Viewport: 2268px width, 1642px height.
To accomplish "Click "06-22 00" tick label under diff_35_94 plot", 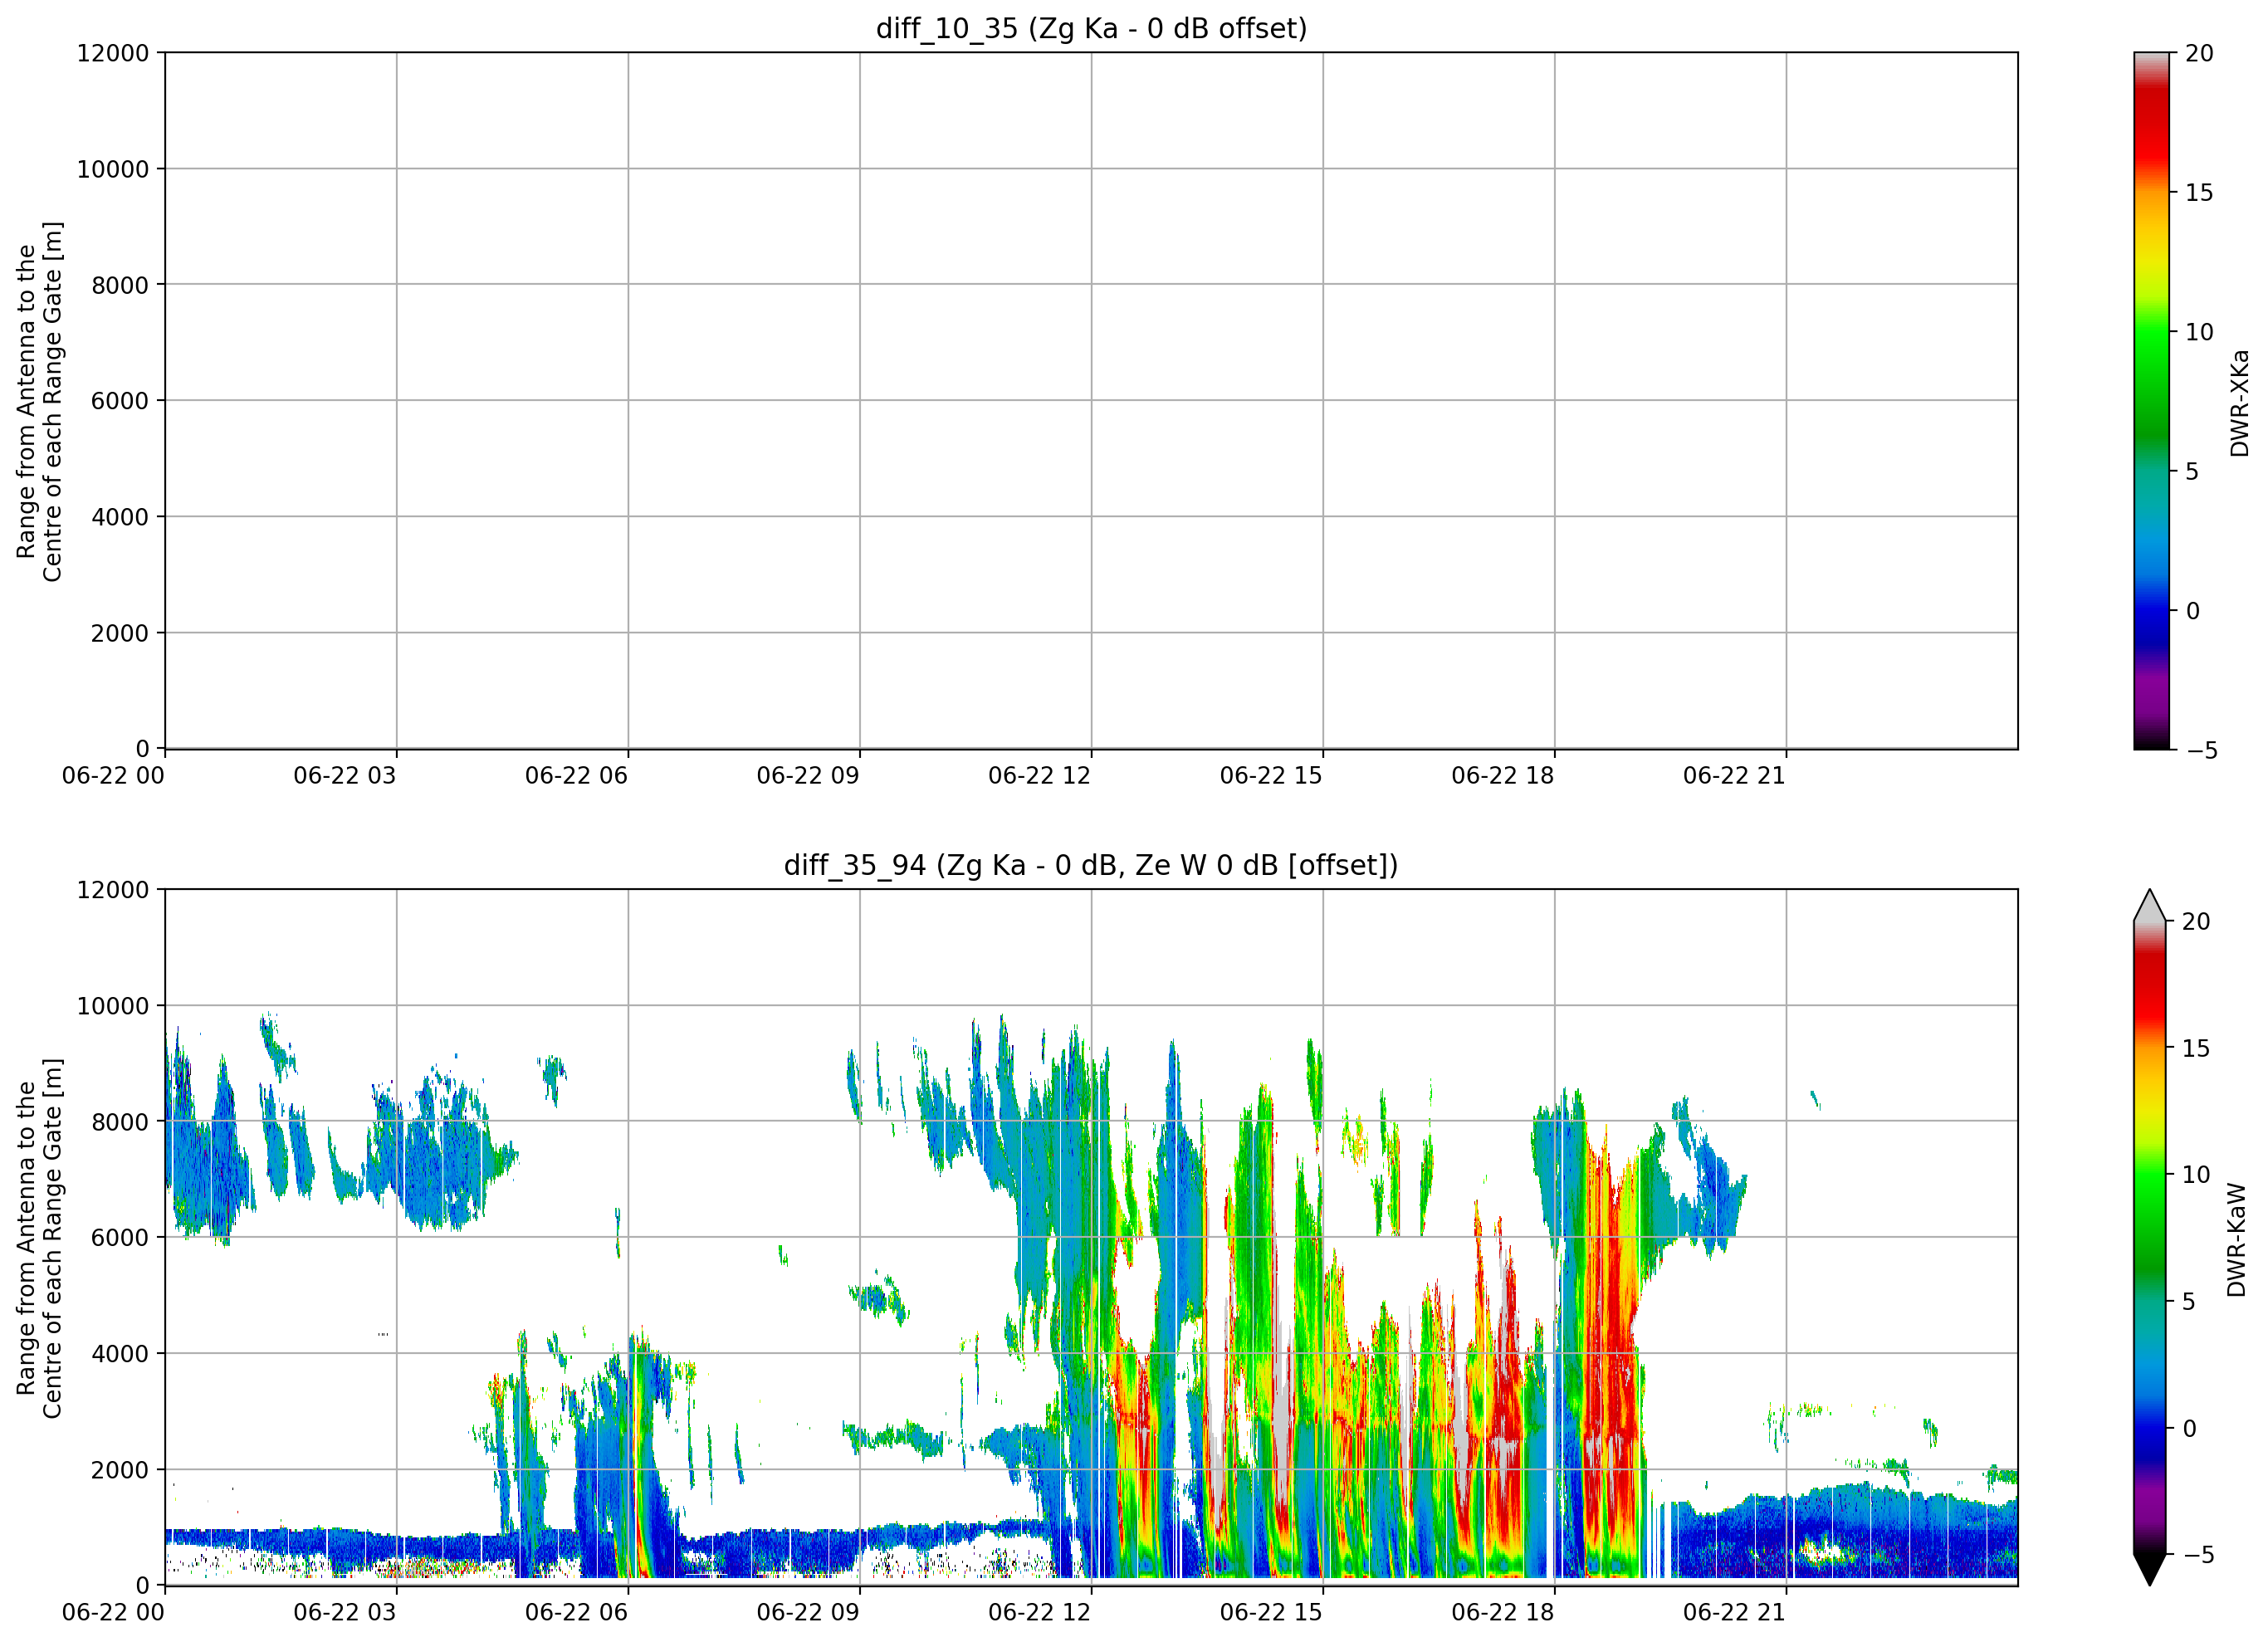I will (113, 1612).
